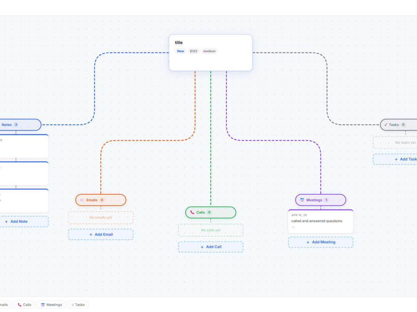Click the calendar icon in Meetings node
Image resolution: width=417 pixels, height=312 pixels.
(x=302, y=200)
